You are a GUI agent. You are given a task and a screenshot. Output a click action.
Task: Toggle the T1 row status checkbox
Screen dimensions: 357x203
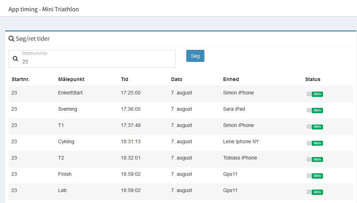point(309,127)
